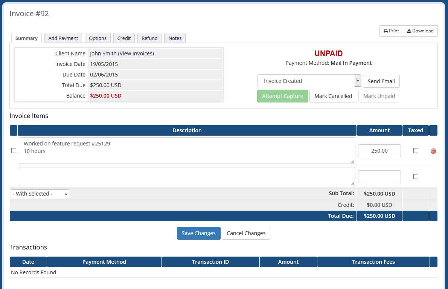Save the invoice changes
Viewport: 448px width, 289px height.
(198, 233)
